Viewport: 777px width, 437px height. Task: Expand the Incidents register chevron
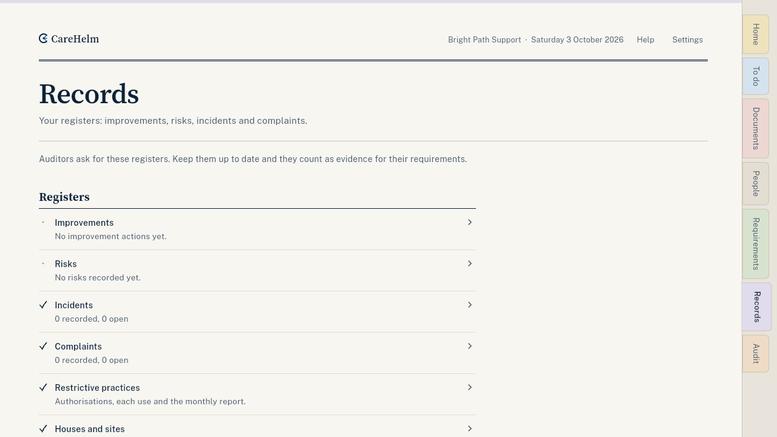469,305
